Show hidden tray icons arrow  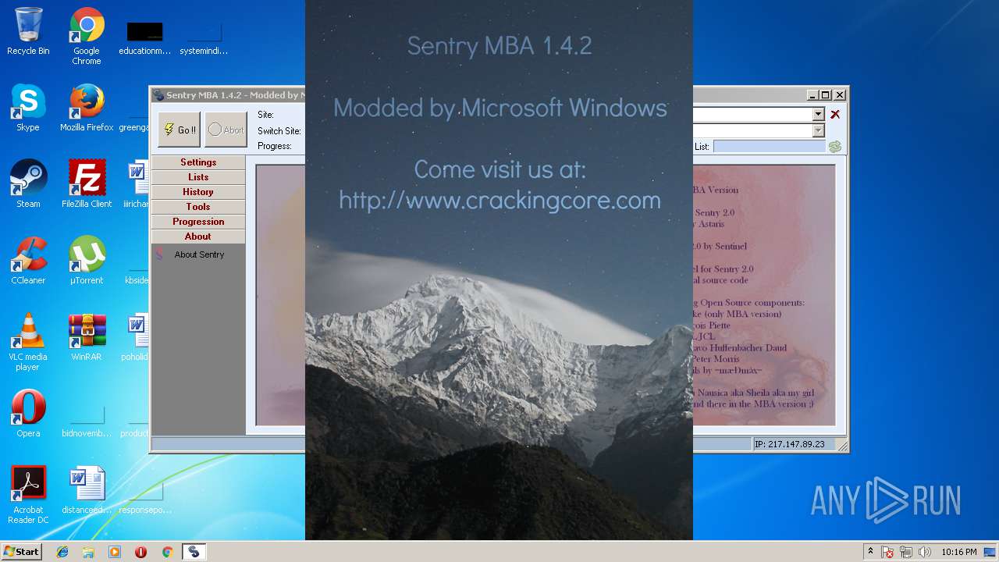point(870,552)
